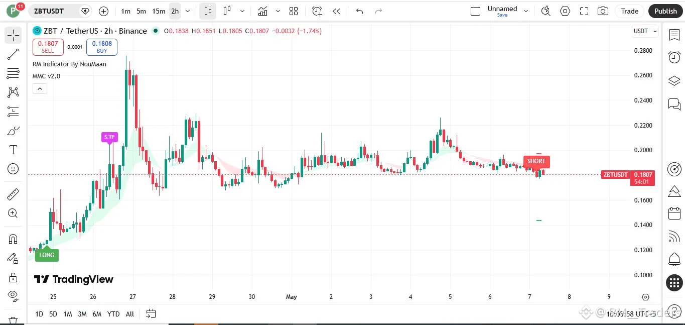Image resolution: width=685 pixels, height=325 pixels.
Task: Click the 0.1808 BUY button
Action: tap(102, 47)
